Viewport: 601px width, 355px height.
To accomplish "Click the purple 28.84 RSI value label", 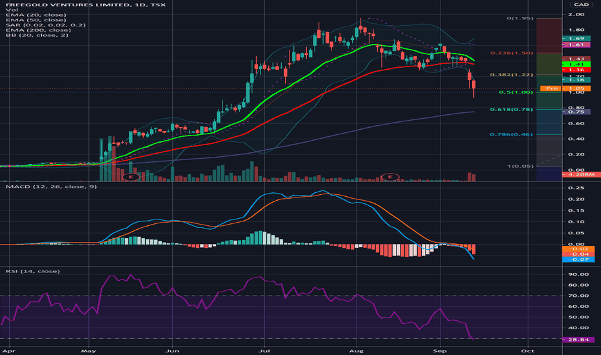I will (578, 340).
